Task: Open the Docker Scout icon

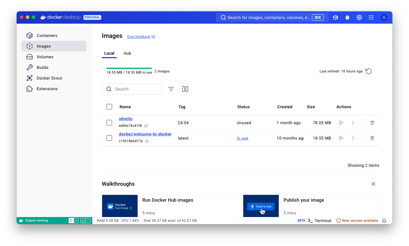Action: [30, 78]
